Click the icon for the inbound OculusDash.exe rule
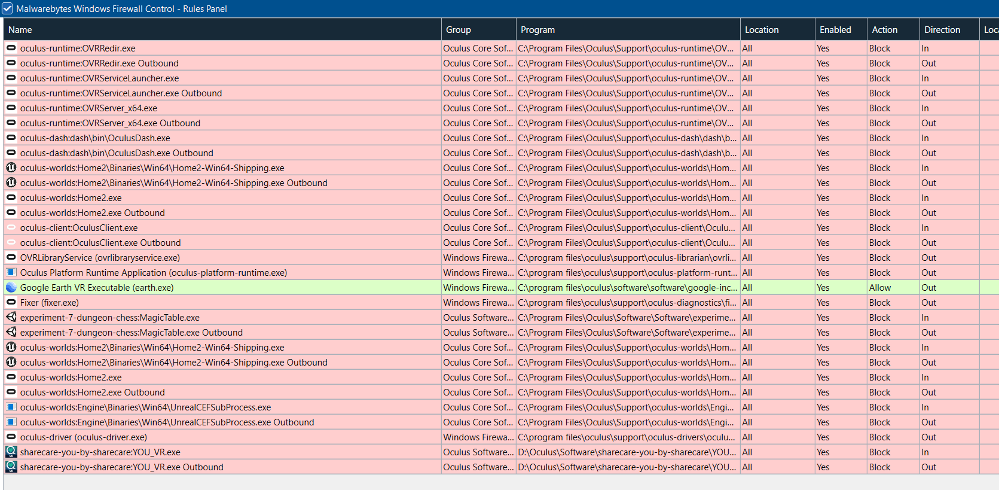This screenshot has width=999, height=490. coord(11,138)
